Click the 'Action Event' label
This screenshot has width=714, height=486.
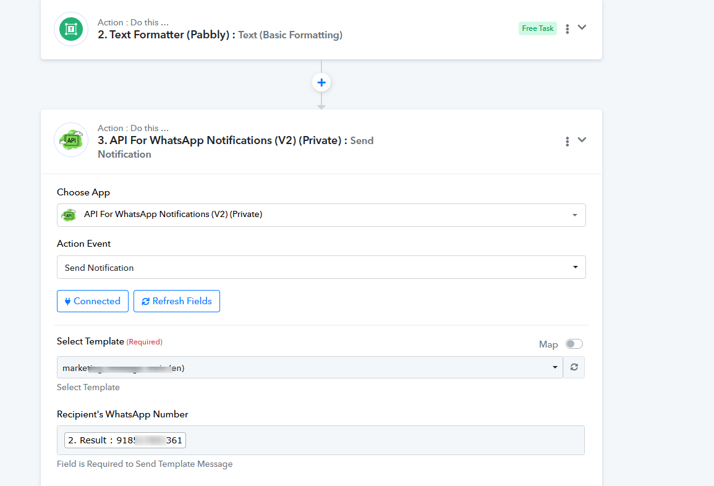click(84, 244)
